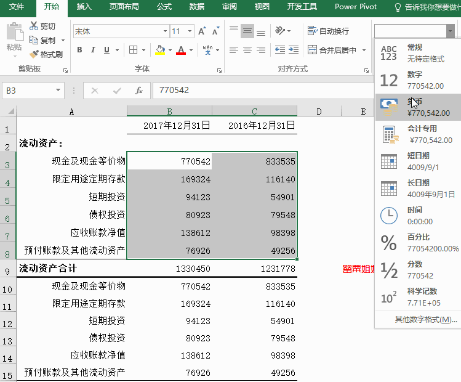461x382 pixels.
Task: Select 会计专用 accounting format
Action: coord(418,134)
